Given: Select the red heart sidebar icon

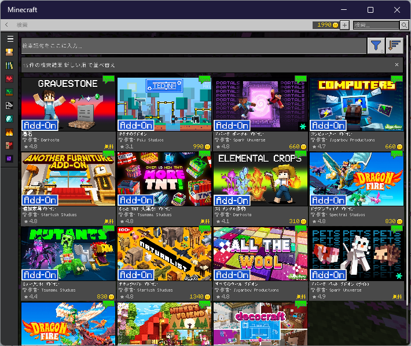Looking at the screenshot, I should click(x=9, y=79).
